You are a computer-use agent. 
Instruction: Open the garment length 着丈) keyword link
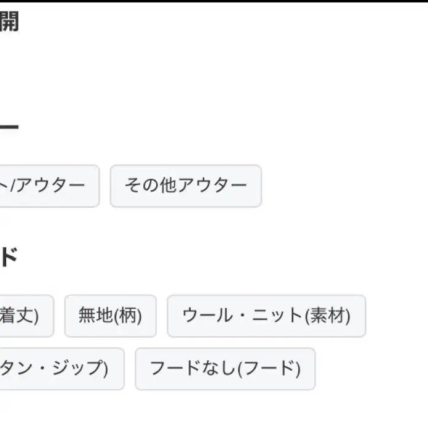pyautogui.click(x=25, y=316)
